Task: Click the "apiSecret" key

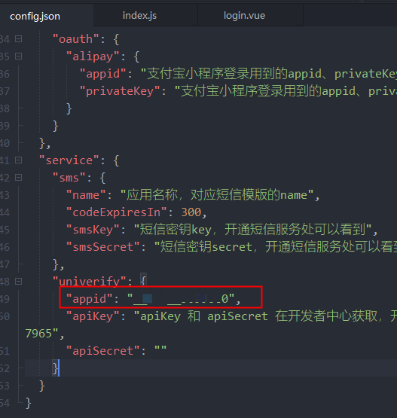Action: [x=103, y=351]
